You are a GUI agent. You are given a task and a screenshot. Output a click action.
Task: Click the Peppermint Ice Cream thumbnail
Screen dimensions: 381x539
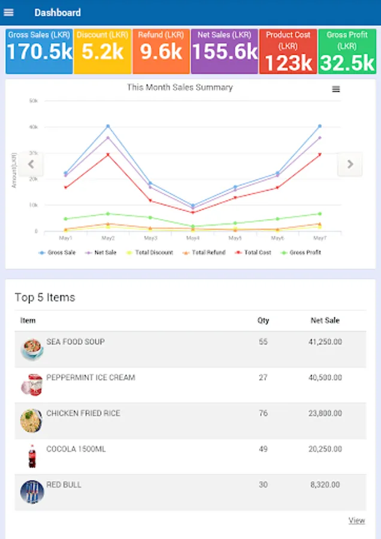pos(32,384)
